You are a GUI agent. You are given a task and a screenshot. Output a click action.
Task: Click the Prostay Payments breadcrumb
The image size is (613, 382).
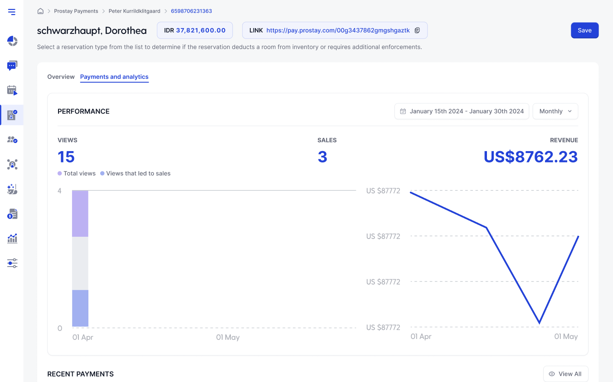click(x=76, y=11)
